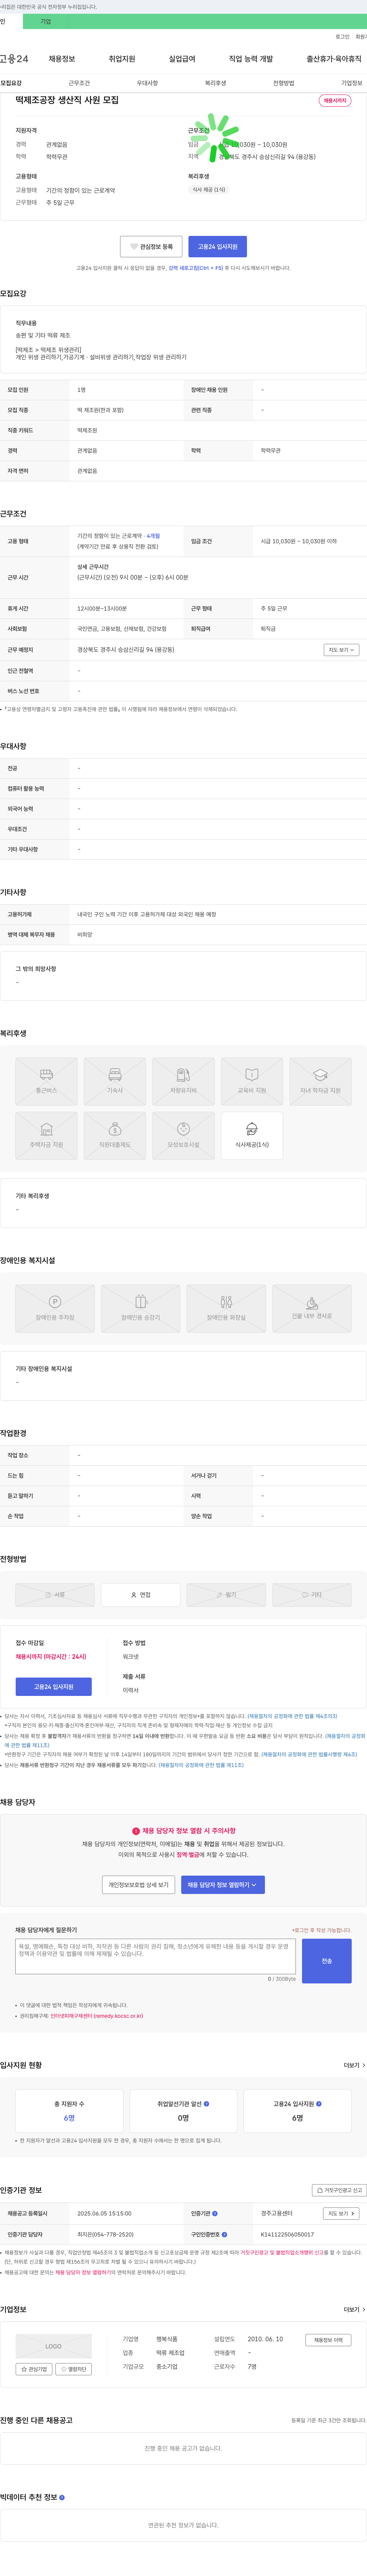This screenshot has width=367, height=2576.
Task: Click the 모성보호시설 icon
Action: [x=183, y=1135]
